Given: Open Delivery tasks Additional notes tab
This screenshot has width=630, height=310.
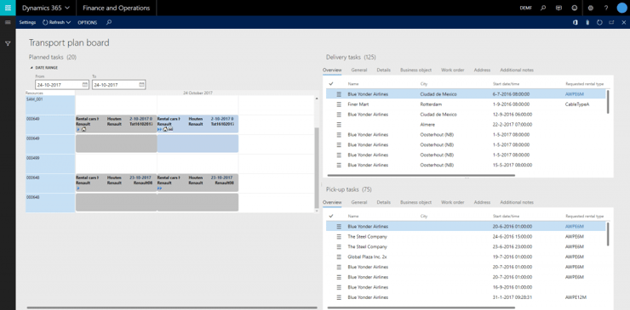Looking at the screenshot, I should [517, 70].
